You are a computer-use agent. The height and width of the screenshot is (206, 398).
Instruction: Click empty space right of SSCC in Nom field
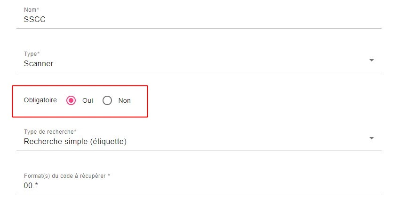point(212,20)
